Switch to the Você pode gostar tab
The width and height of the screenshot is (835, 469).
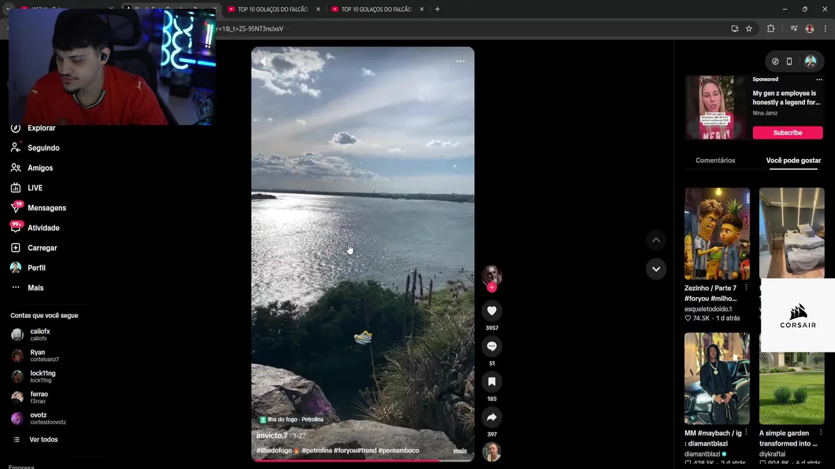tap(793, 160)
